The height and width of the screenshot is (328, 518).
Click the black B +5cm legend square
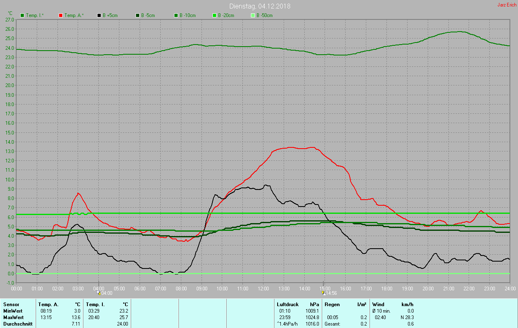[99, 15]
